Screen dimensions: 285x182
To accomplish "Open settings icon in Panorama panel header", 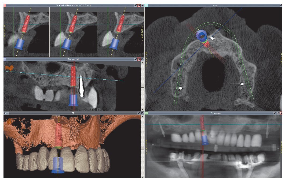I will (x=275, y=113).
